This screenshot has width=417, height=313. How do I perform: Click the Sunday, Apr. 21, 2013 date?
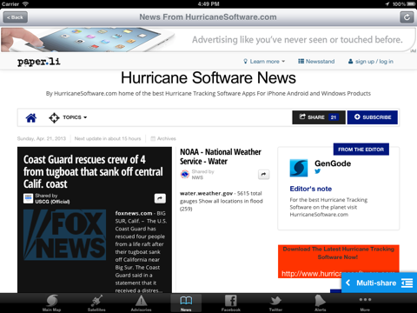pos(42,138)
